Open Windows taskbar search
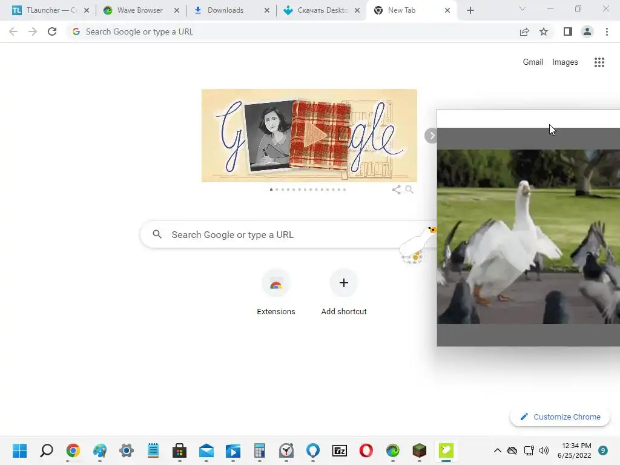Image resolution: width=620 pixels, height=465 pixels. click(47, 450)
